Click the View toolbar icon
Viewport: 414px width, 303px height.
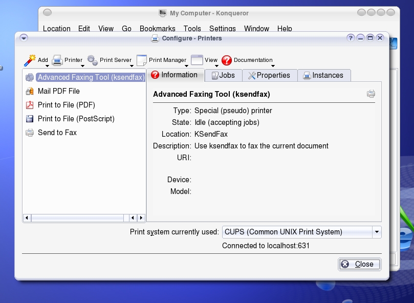197,60
